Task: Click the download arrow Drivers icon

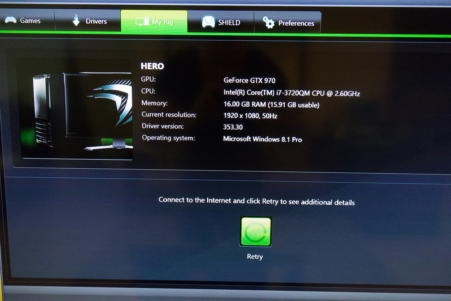Action: coord(76,20)
